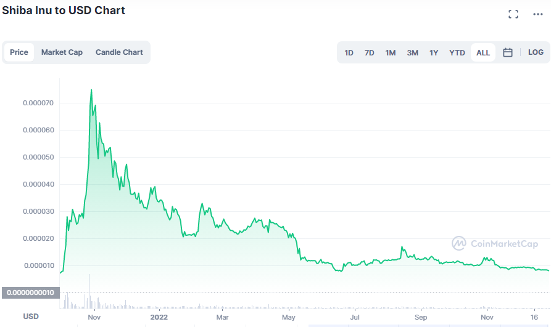
Task: Switch to the Price tab
Action: (x=19, y=52)
